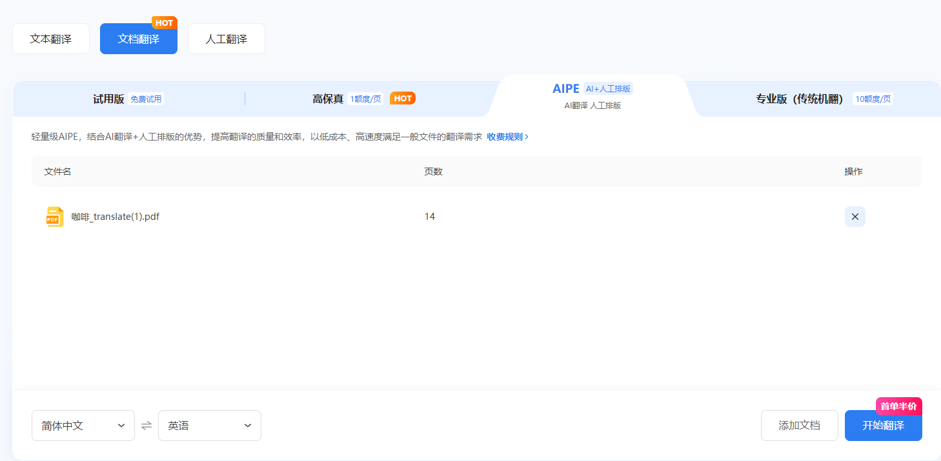Choose the 试用版 free trial option
The image size is (941, 461).
pos(128,99)
